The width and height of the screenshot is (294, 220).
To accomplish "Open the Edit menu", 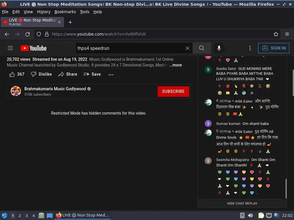I will tap(16, 12).
